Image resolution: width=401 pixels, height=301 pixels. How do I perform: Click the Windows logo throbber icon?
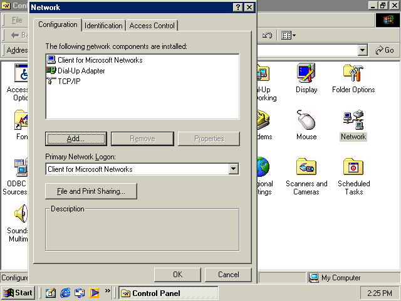click(x=388, y=20)
